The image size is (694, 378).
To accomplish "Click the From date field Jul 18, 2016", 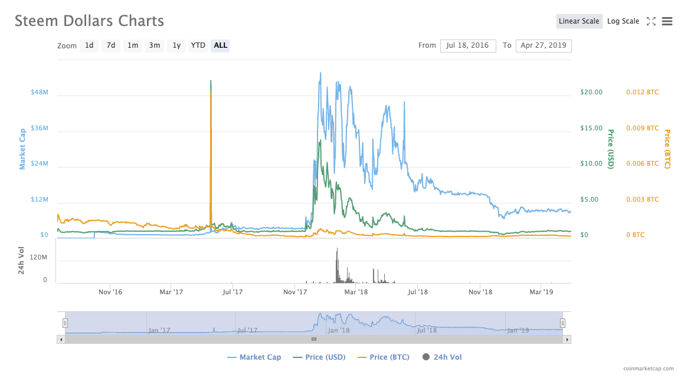I will click(x=468, y=45).
